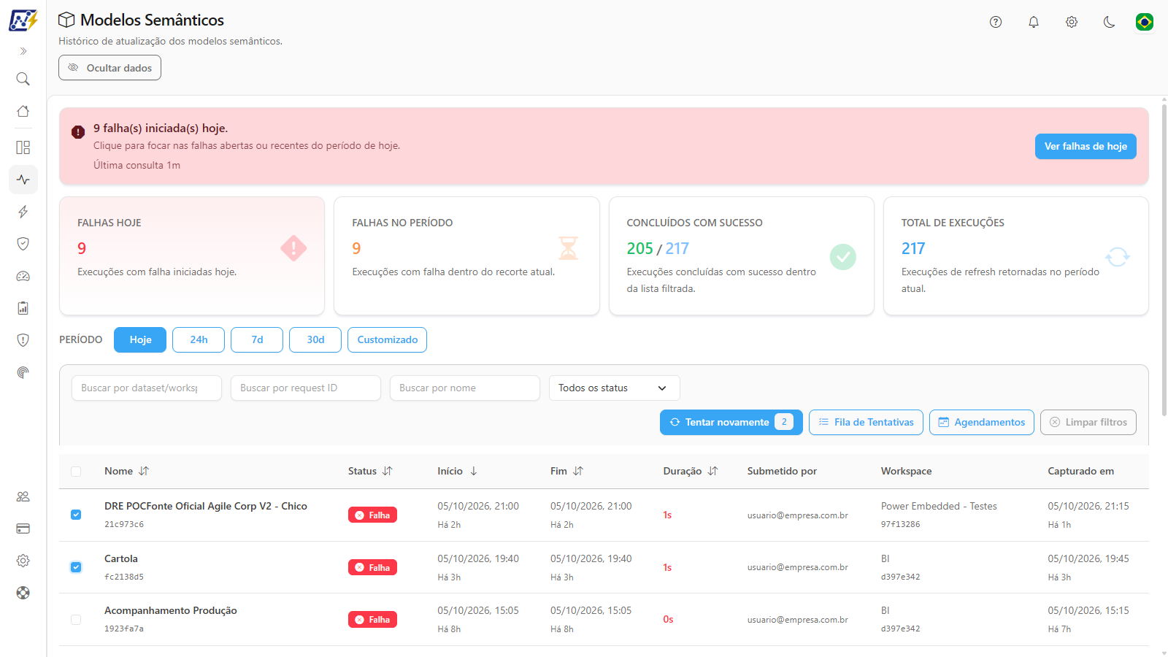Viewport: 1168px width, 657px height.
Task: Toggle dark mode with the moon icon
Action: click(x=1110, y=22)
